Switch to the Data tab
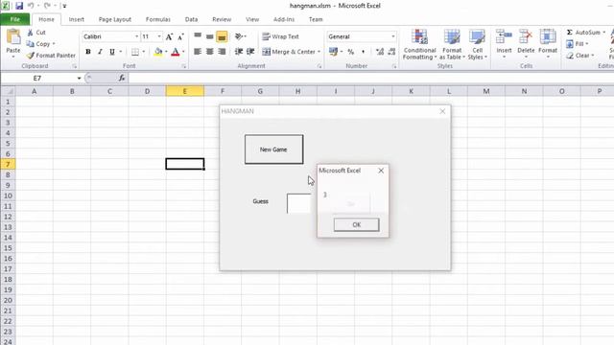This screenshot has height=345, width=614. pos(191,19)
